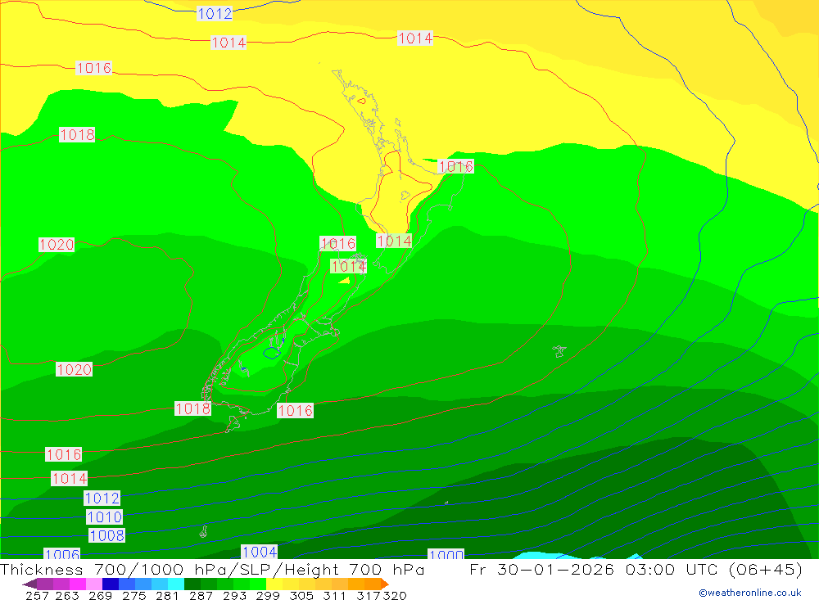This screenshot has width=819, height=600.
Task: Click legend value 281
Action: coord(167,595)
